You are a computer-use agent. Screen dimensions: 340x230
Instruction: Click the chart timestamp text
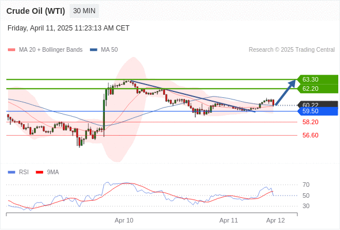69,28
